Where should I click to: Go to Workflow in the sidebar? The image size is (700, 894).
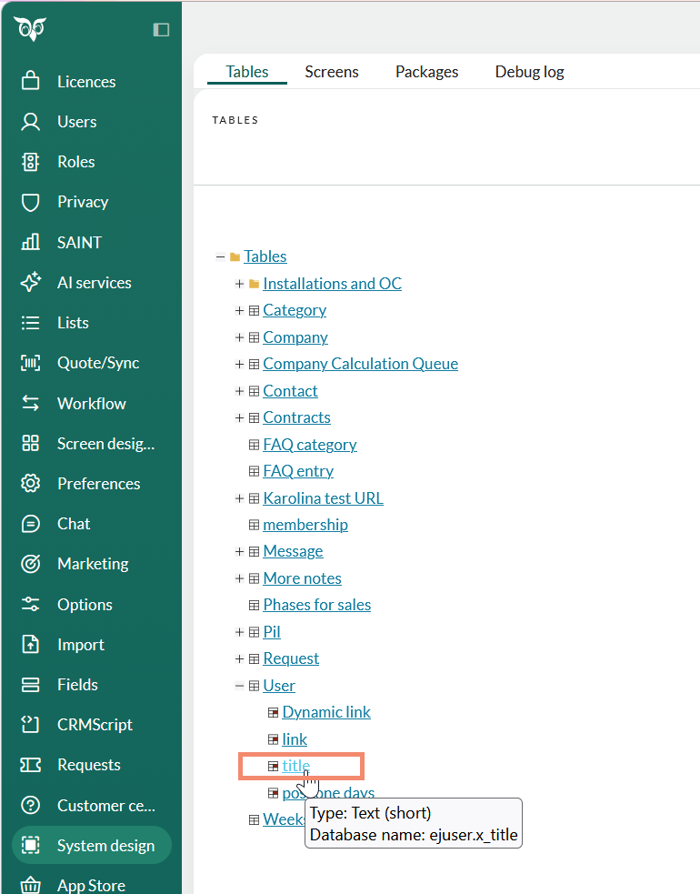pyautogui.click(x=91, y=403)
